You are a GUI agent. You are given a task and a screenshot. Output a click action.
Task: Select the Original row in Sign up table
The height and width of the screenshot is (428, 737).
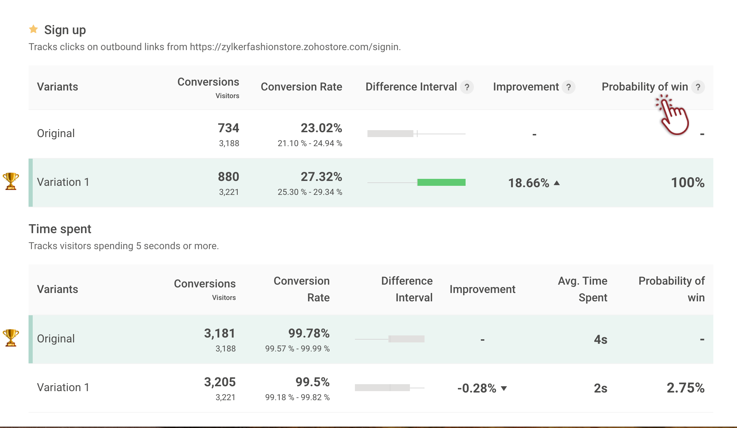click(56, 134)
